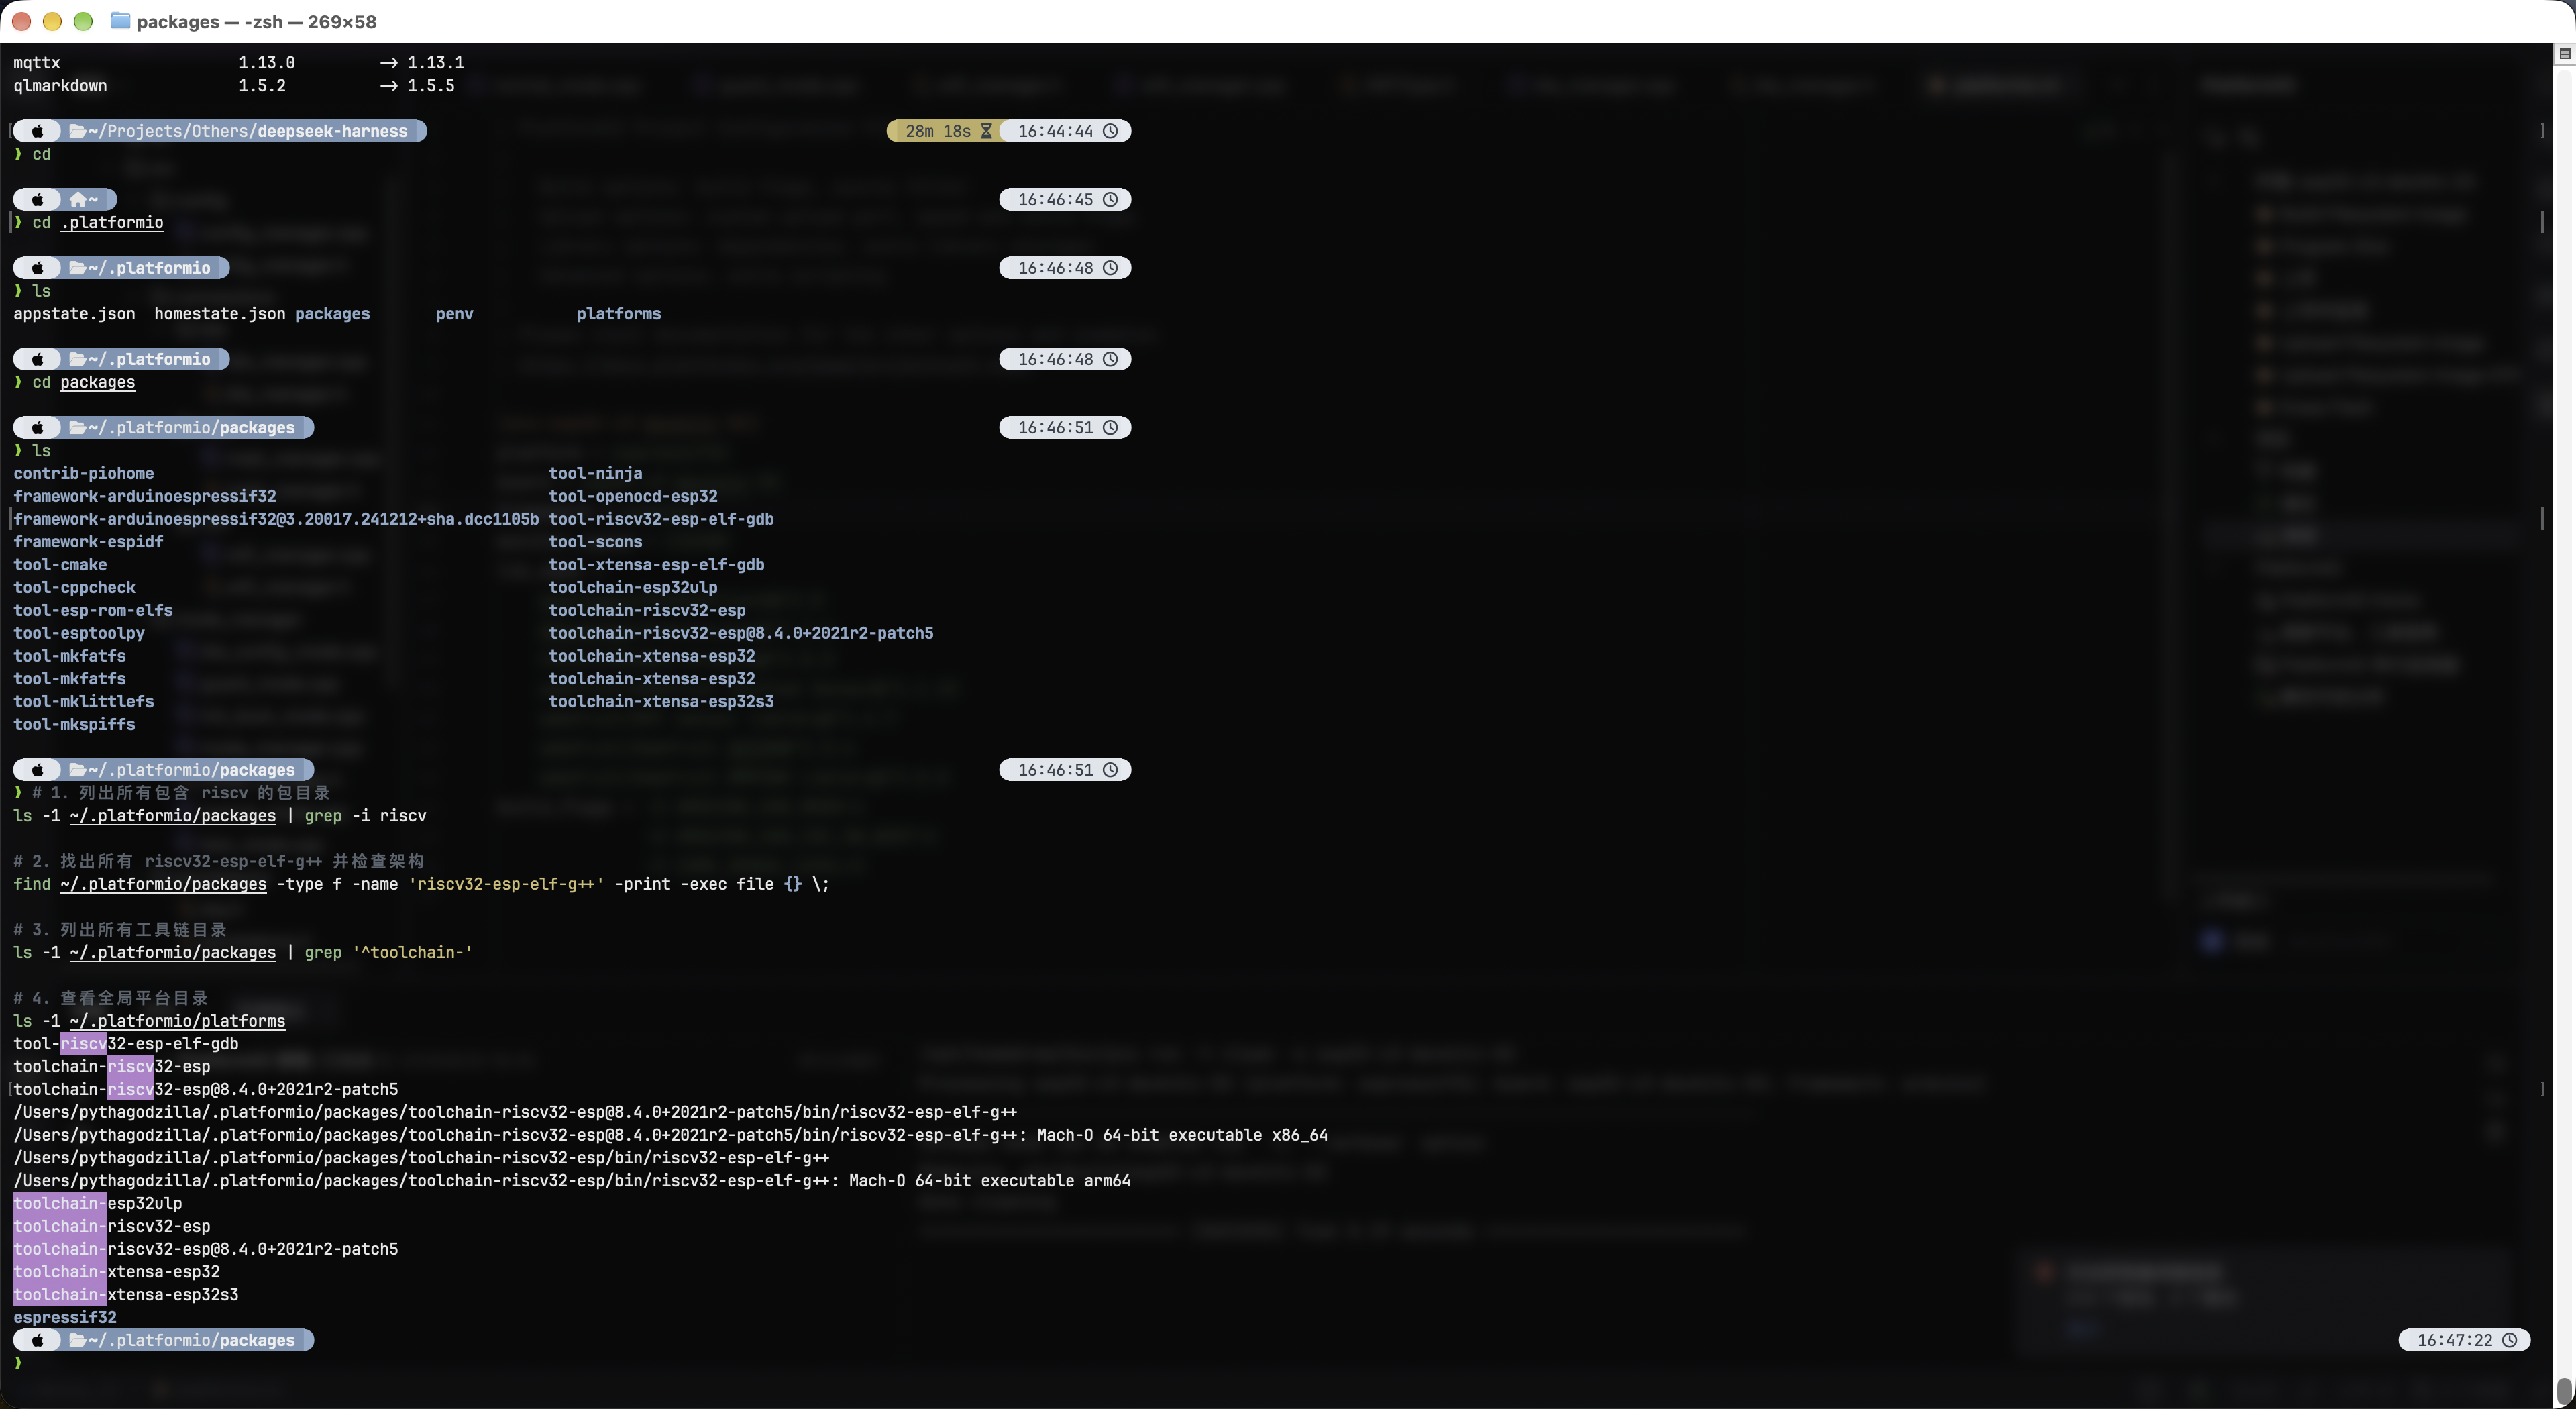Click the folder proxy icon in the title bar
Screen dimensions: 2576x1409
point(120,21)
